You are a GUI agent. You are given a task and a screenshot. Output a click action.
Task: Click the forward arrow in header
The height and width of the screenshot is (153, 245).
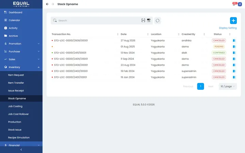pyautogui.click(x=53, y=4)
